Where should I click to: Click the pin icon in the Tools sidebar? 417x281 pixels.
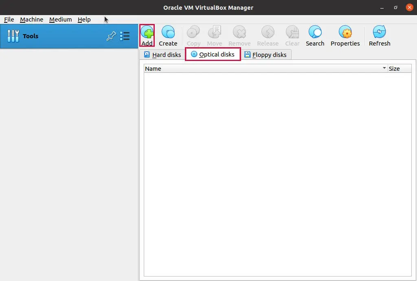pos(111,36)
